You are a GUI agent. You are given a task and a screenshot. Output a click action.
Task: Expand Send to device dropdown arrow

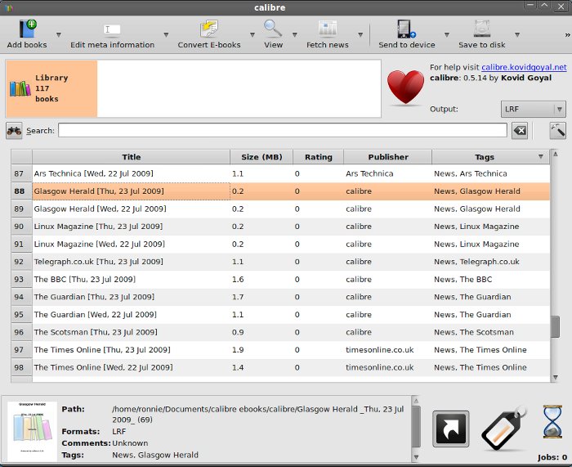point(446,35)
